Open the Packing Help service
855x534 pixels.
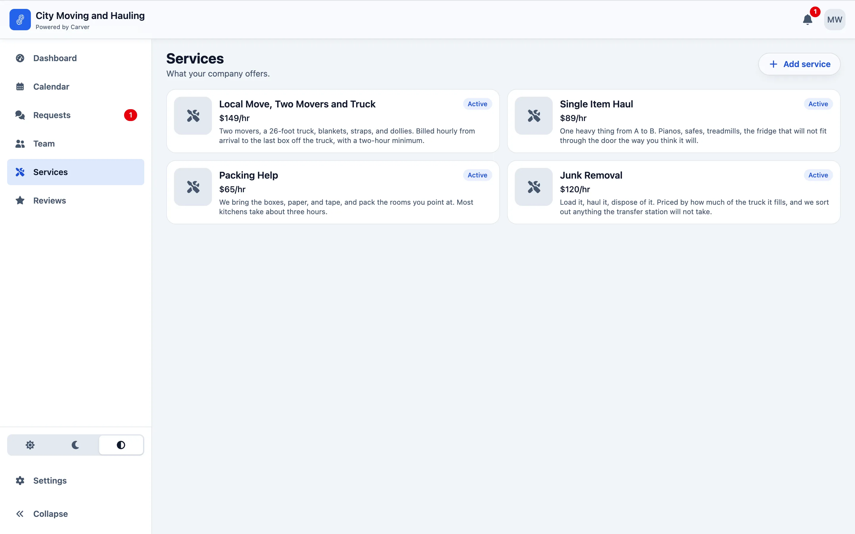tap(333, 192)
